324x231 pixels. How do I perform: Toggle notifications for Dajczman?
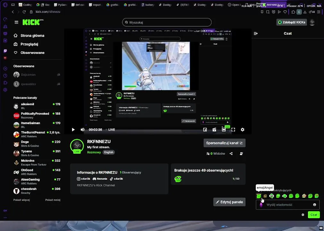58,75
